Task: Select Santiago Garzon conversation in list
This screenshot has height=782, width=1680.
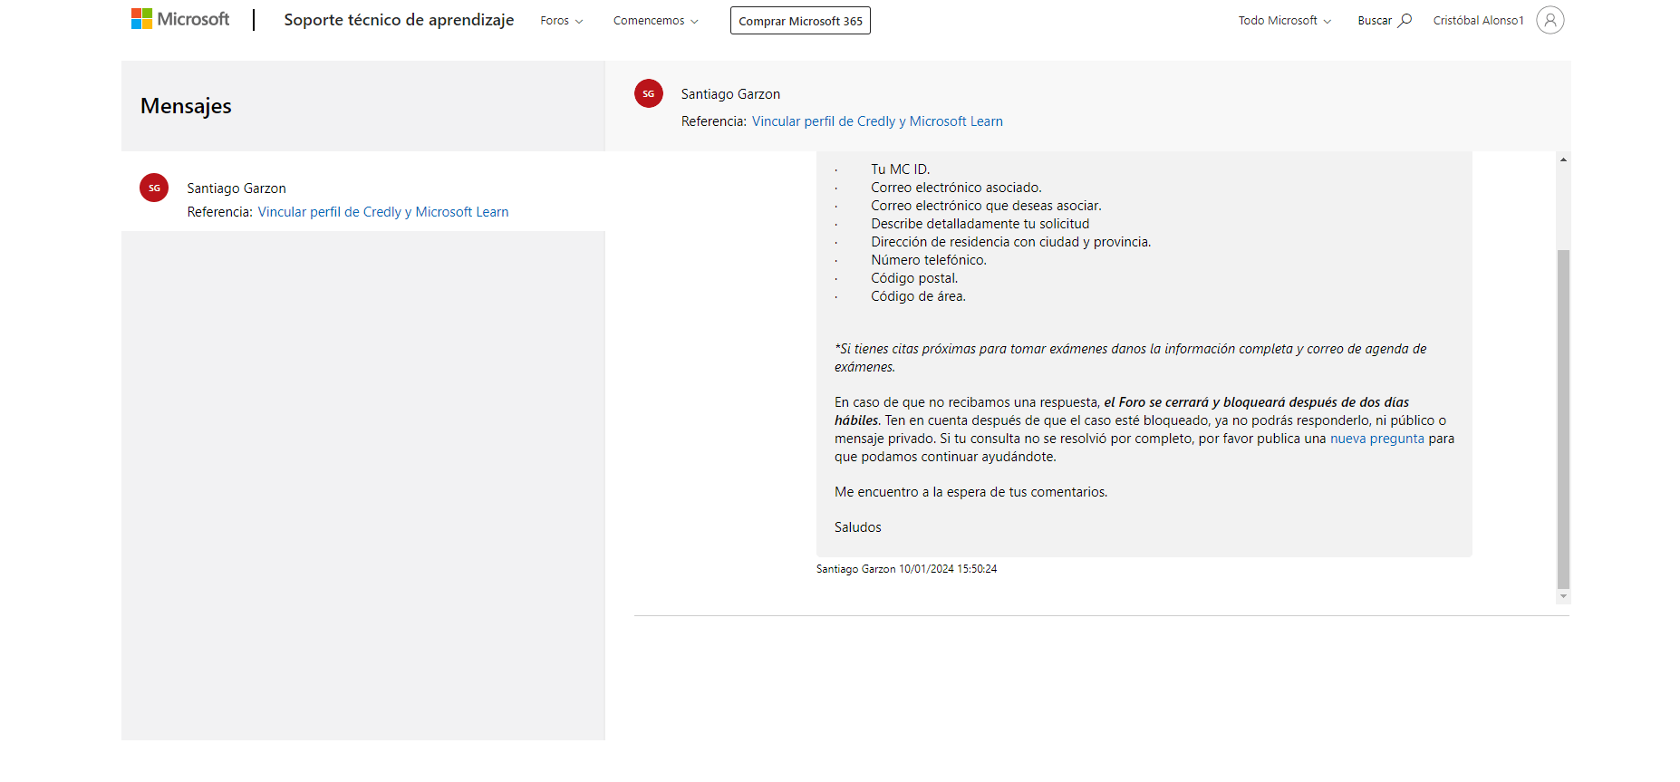Action: [x=363, y=191]
